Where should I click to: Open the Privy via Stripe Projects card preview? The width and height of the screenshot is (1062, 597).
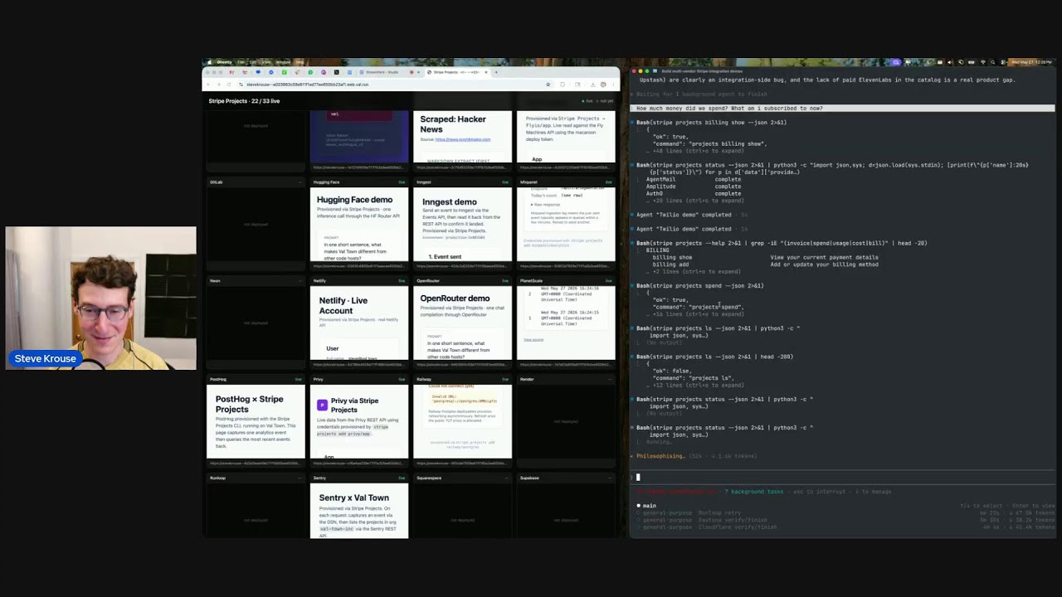pos(359,421)
